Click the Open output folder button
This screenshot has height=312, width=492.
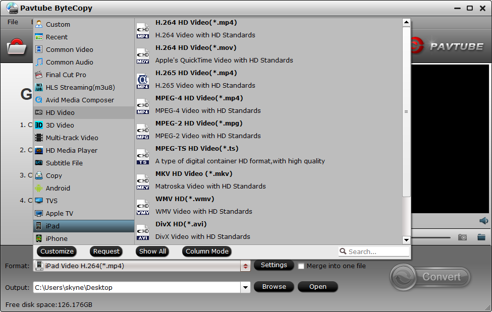point(318,287)
